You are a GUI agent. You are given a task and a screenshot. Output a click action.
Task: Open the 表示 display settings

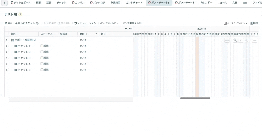tap(8, 23)
